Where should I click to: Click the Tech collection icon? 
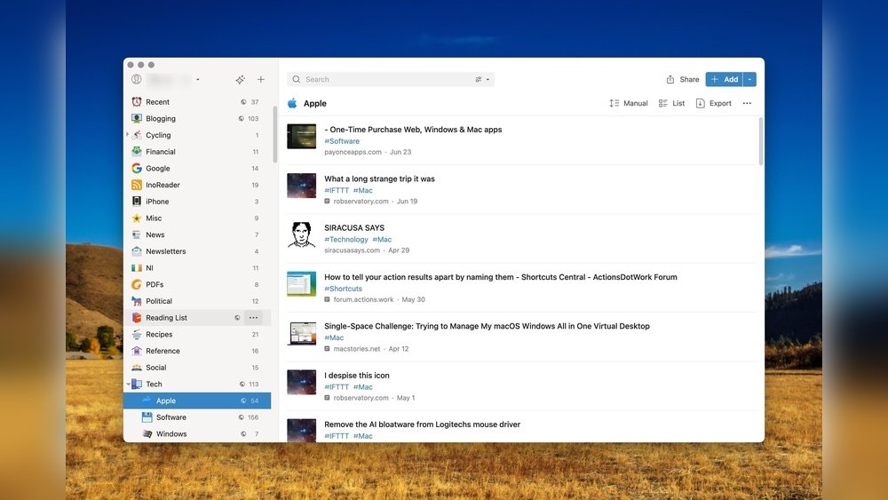[137, 384]
